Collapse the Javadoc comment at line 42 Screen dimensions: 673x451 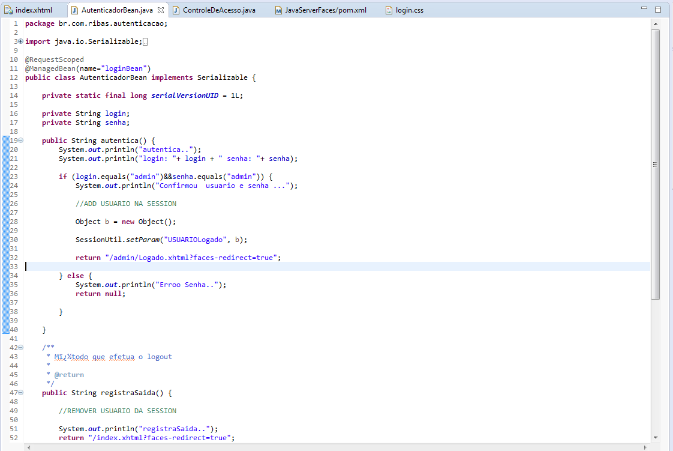click(20, 348)
